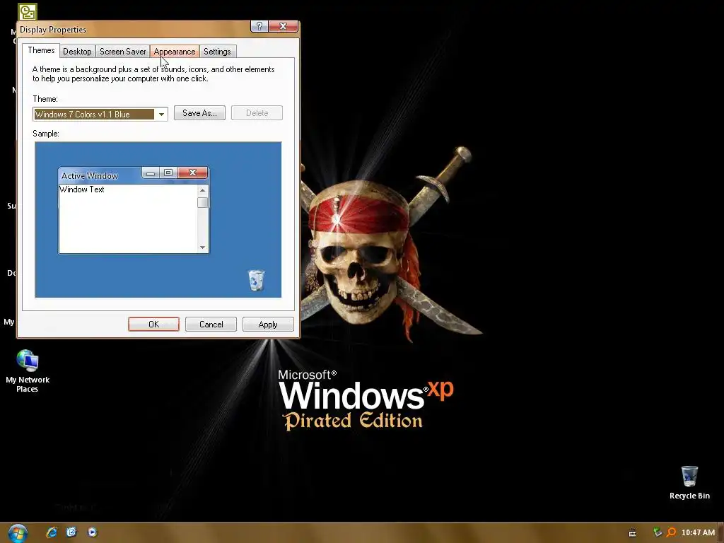Click the sample window maximize button
Image resolution: width=724 pixels, height=543 pixels.
pyautogui.click(x=168, y=173)
